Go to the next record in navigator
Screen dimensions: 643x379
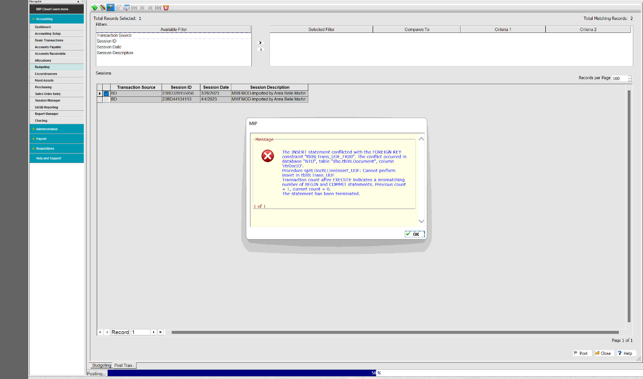coord(154,332)
